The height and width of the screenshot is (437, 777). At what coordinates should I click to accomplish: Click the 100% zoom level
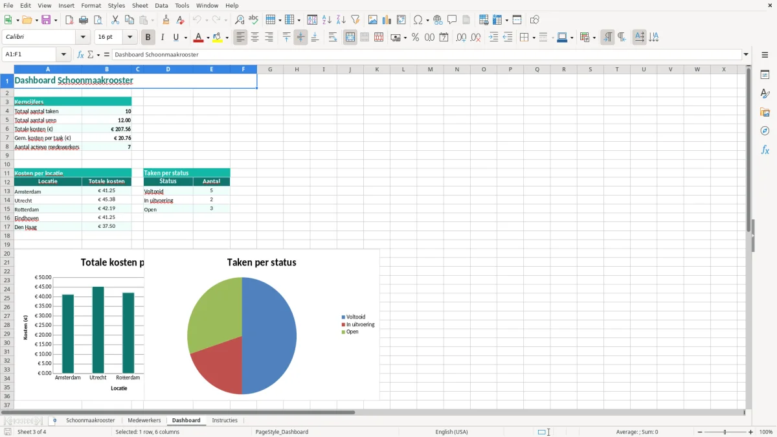[x=766, y=432]
